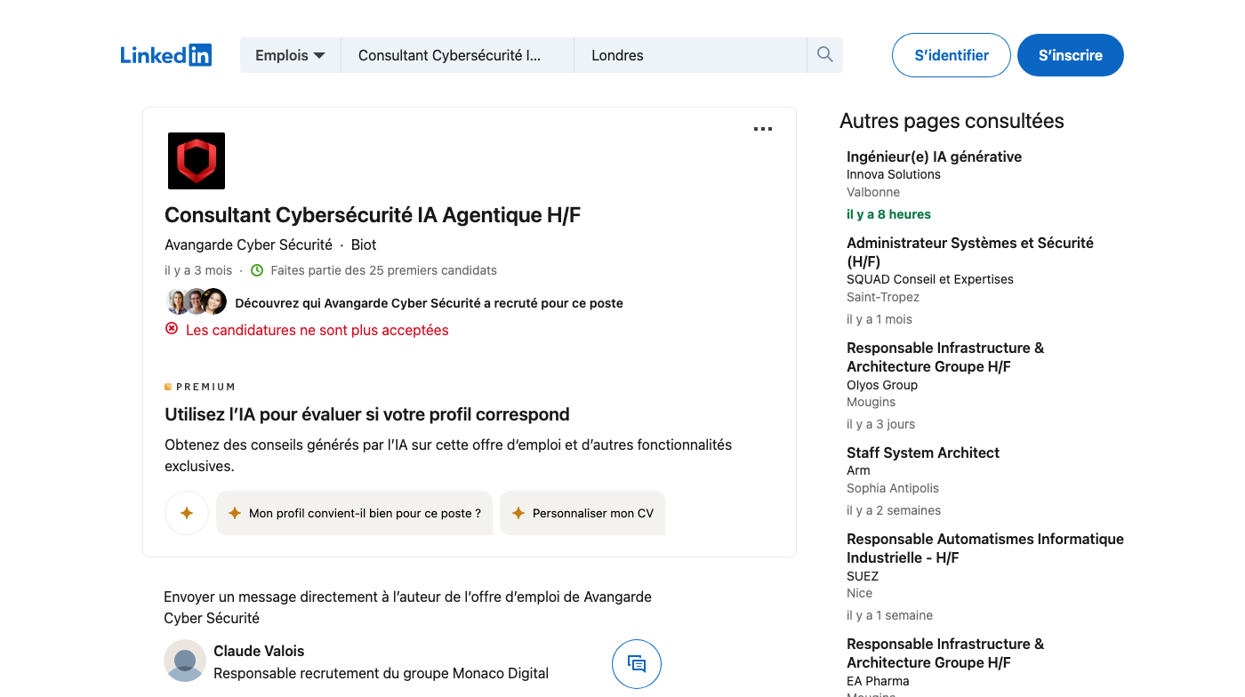Click 'Autres pages consultées' heading
The image size is (1245, 697).
952,121
